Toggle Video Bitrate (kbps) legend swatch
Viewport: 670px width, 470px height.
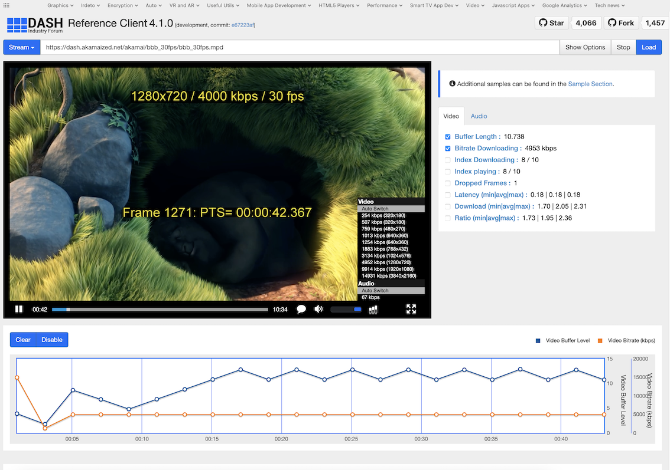point(600,340)
